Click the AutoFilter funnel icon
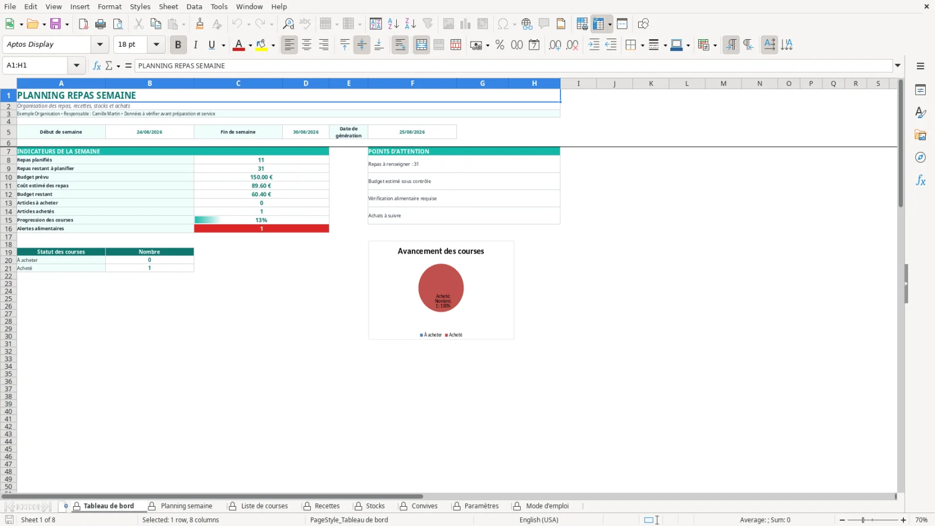This screenshot has height=526, width=935. [x=428, y=24]
